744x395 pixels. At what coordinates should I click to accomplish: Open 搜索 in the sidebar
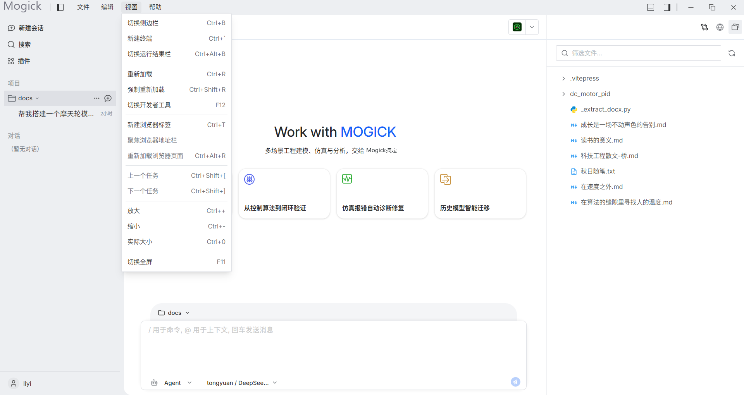click(x=19, y=45)
